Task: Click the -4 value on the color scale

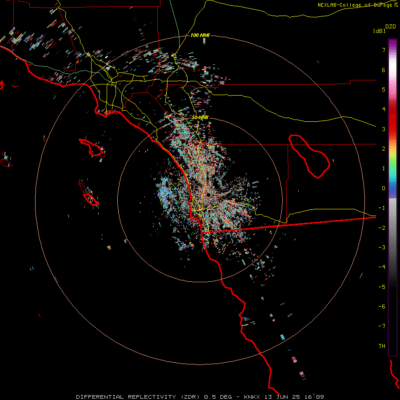Action: (382, 267)
